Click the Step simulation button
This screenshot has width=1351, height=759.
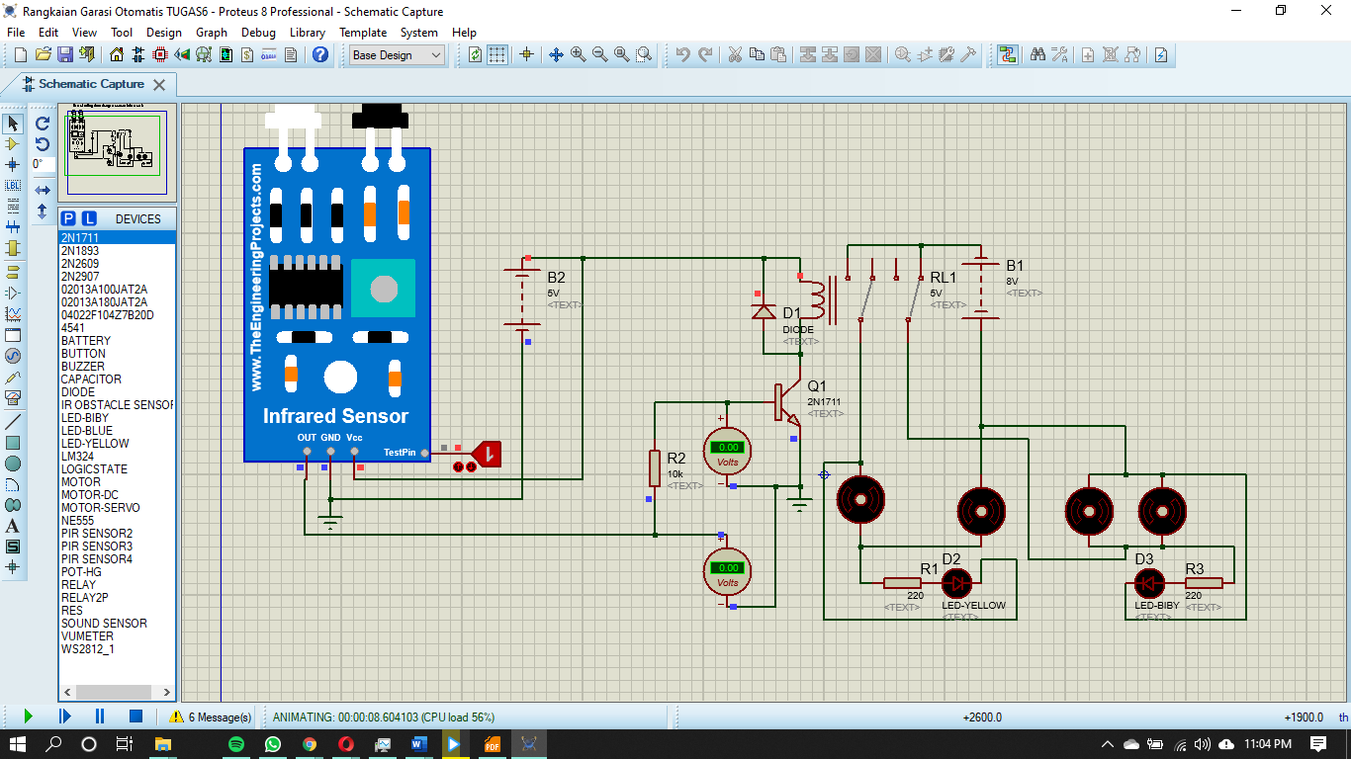click(x=64, y=717)
